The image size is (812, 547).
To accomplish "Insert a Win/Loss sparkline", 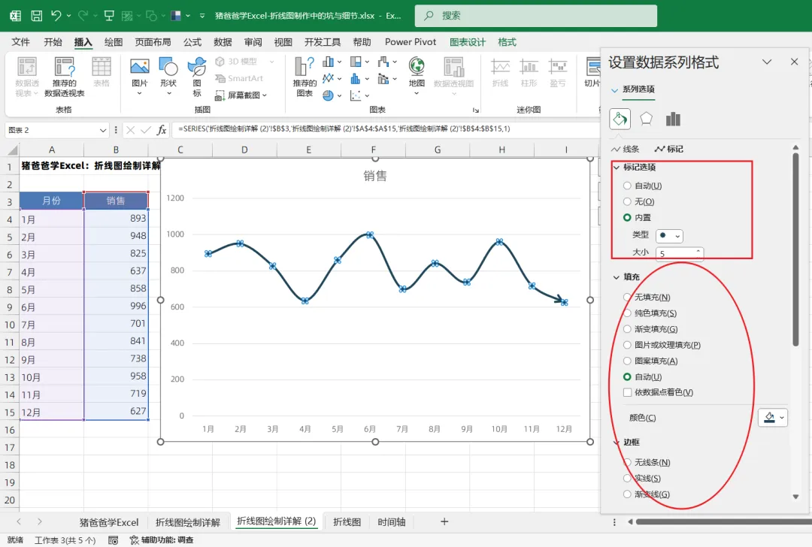I will tap(558, 68).
